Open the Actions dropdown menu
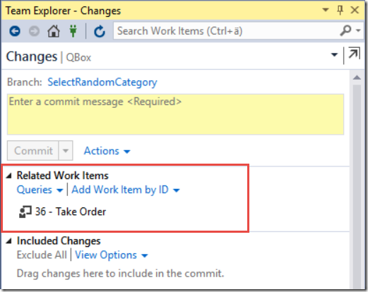This screenshot has height=292, width=368. tap(107, 151)
